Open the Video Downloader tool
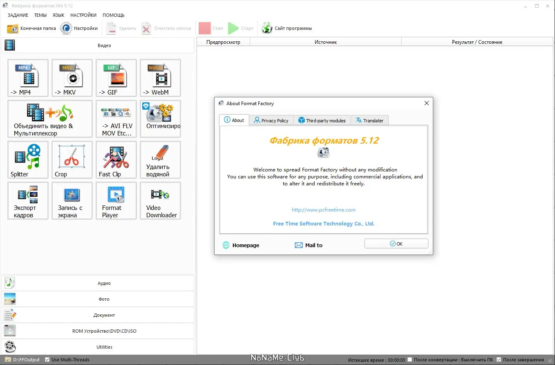 tap(160, 201)
